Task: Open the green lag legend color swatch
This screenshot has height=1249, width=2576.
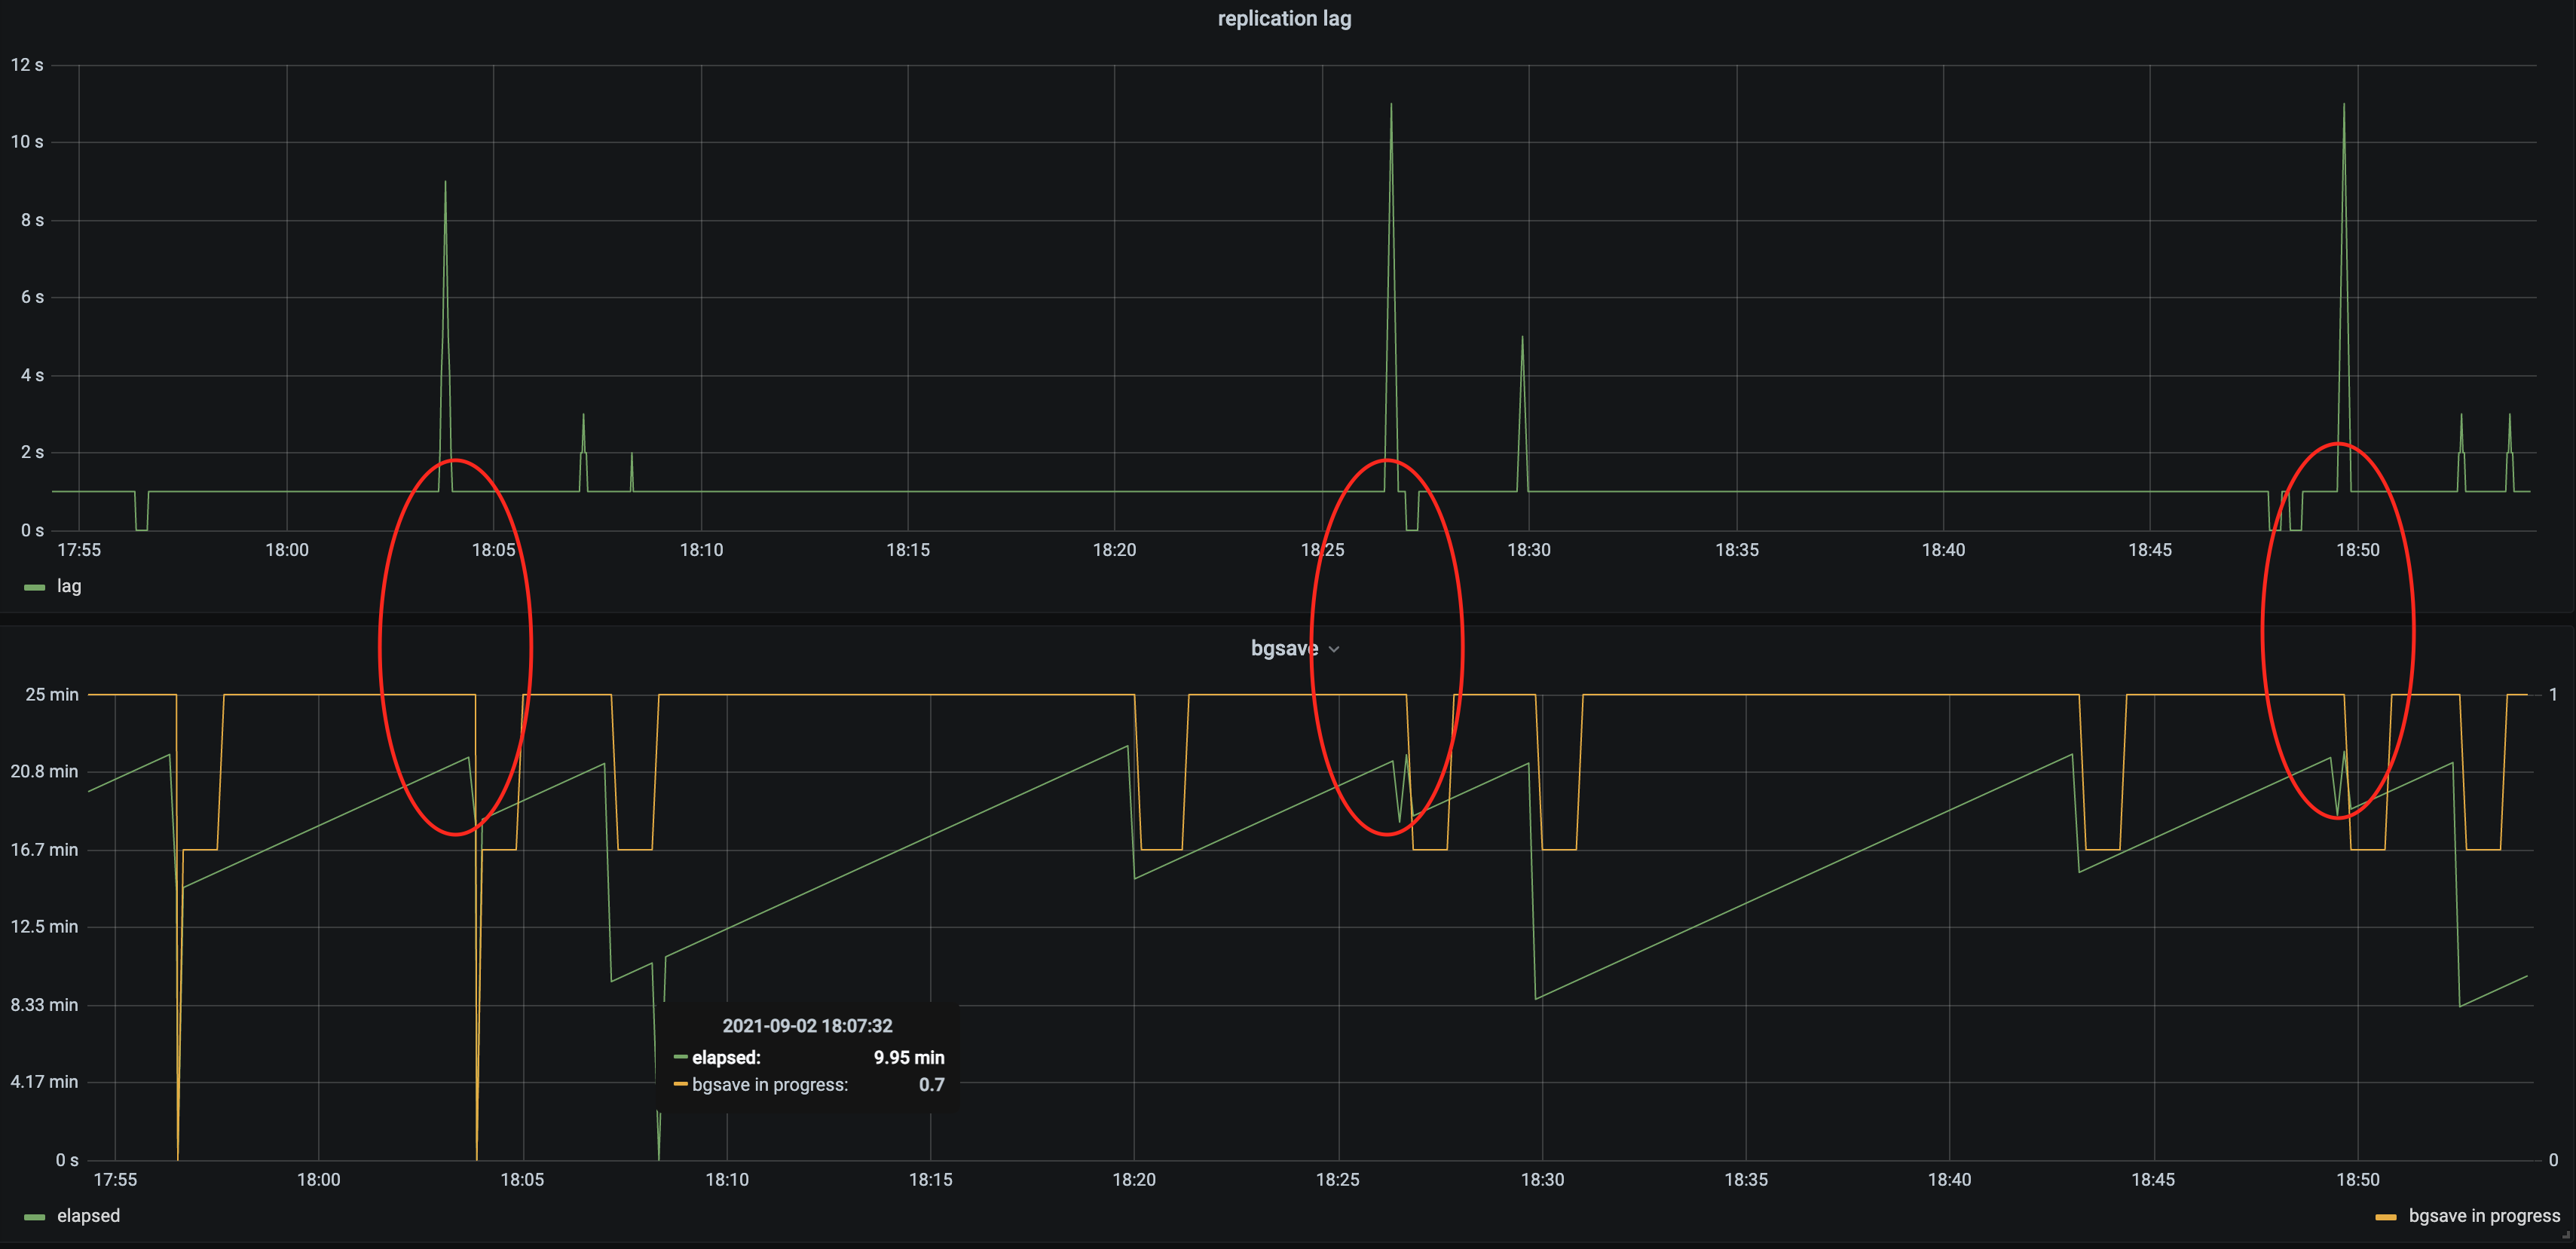Action: pyautogui.click(x=35, y=588)
